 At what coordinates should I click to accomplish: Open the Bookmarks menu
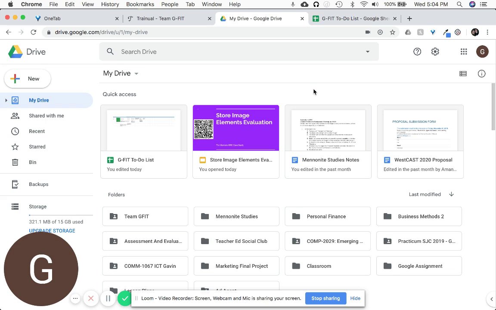click(140, 4)
